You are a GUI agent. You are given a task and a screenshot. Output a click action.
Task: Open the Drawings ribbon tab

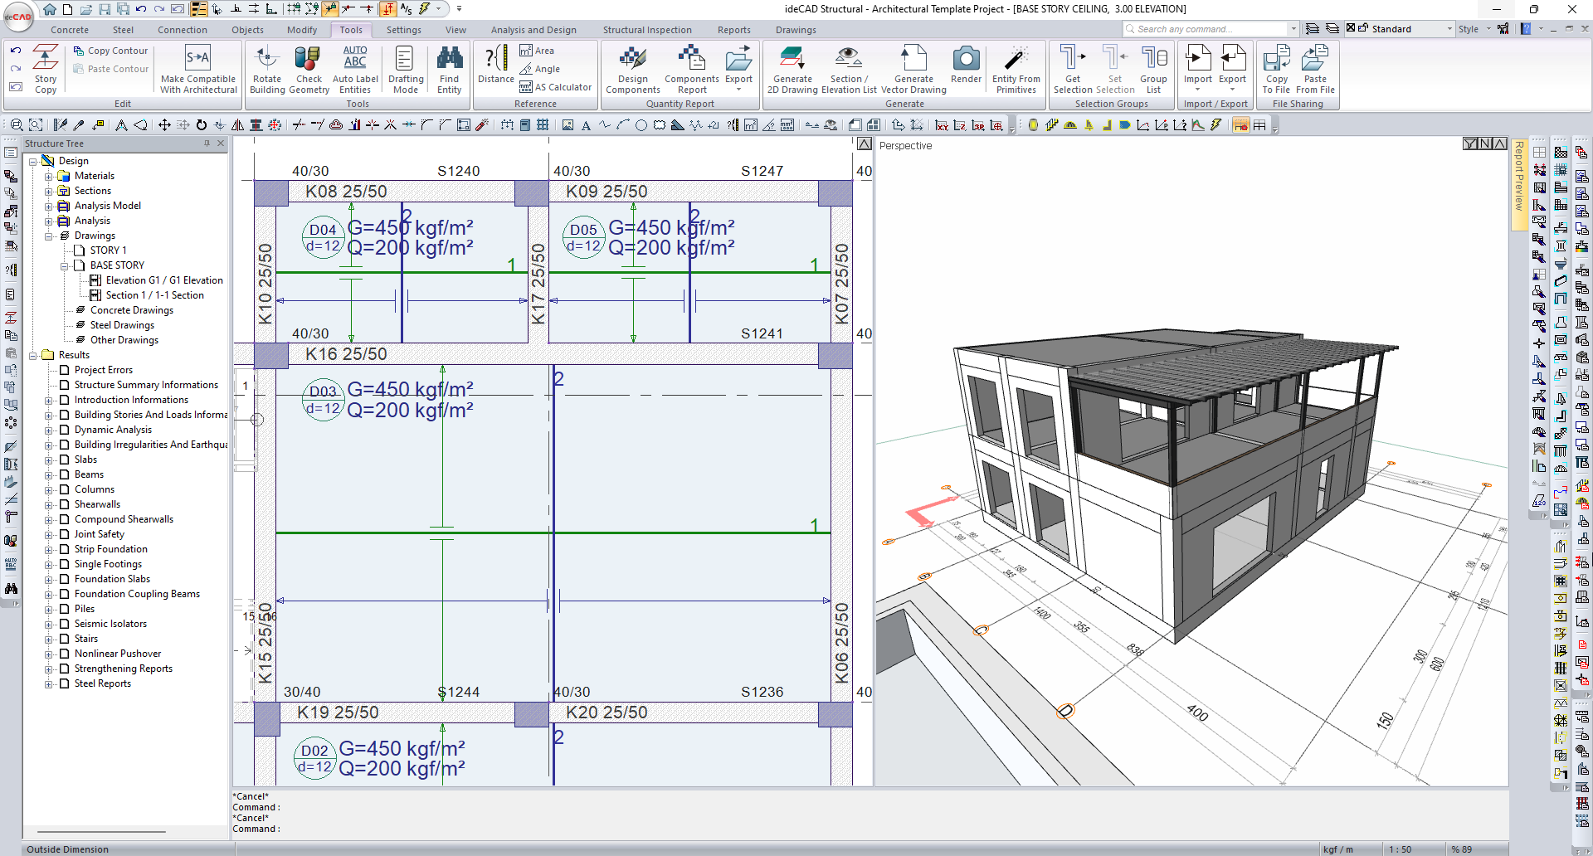795,30
